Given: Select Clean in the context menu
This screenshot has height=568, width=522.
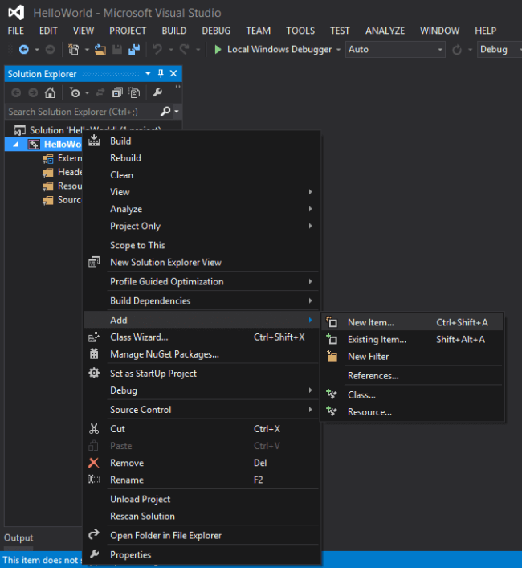Looking at the screenshot, I should coord(202,175).
